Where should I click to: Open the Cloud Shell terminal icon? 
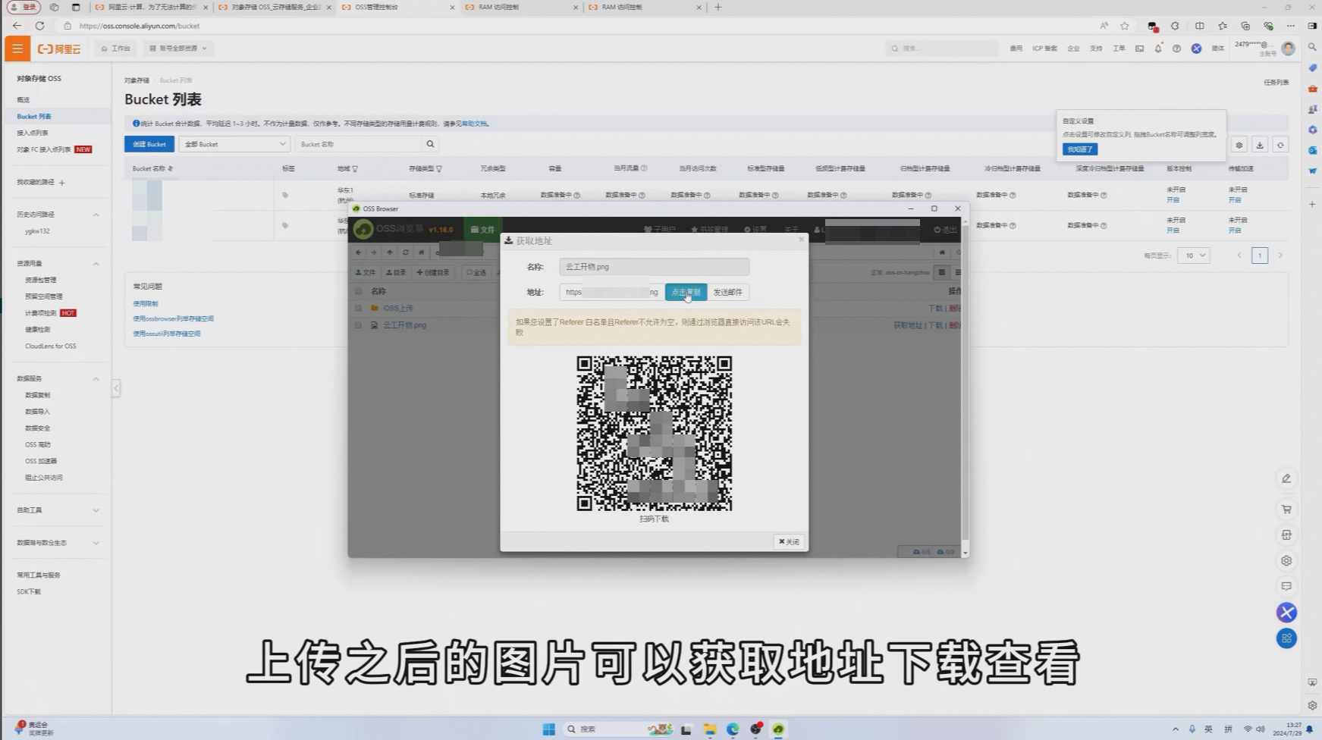coord(1139,49)
